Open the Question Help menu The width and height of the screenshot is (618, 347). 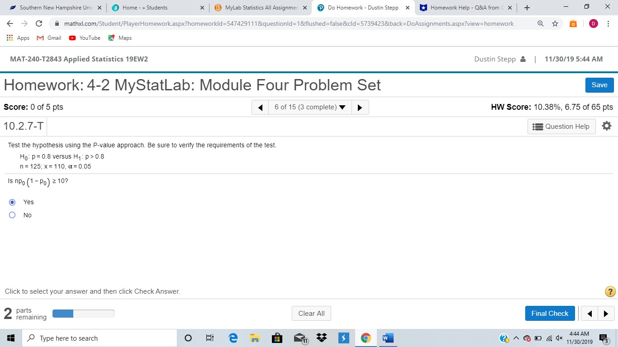561,126
